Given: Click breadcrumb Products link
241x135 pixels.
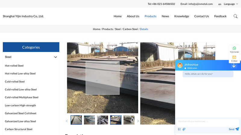Looking at the screenshot, I should 108,29.
